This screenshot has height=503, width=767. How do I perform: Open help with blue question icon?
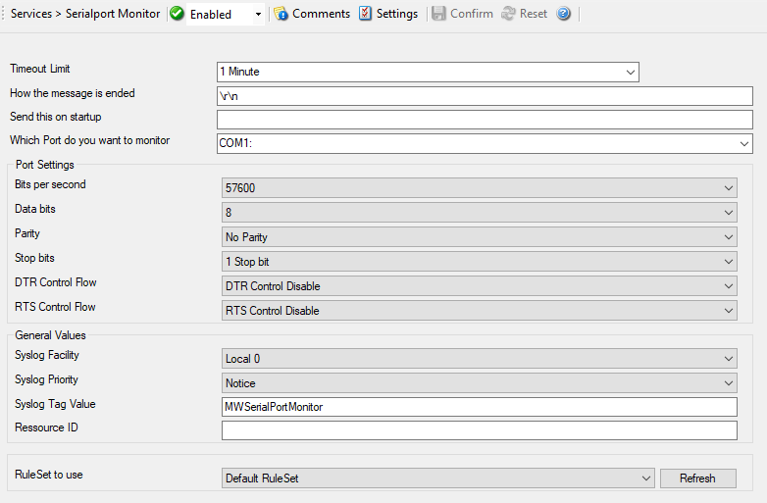[x=563, y=14]
